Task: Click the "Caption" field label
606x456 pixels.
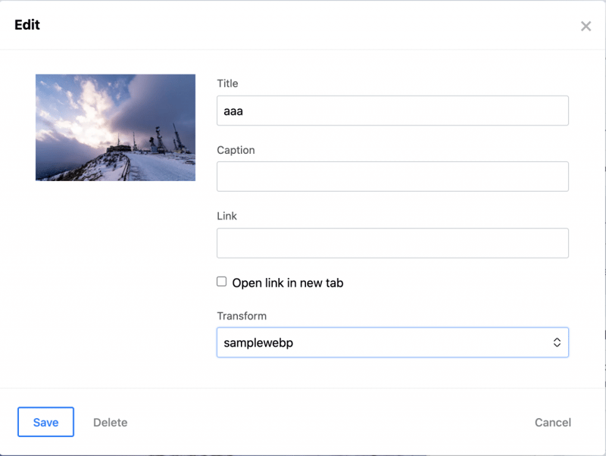Action: (x=236, y=150)
